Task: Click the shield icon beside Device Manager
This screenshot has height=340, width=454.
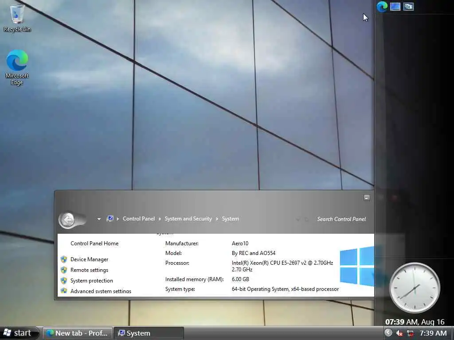Action: (x=64, y=259)
